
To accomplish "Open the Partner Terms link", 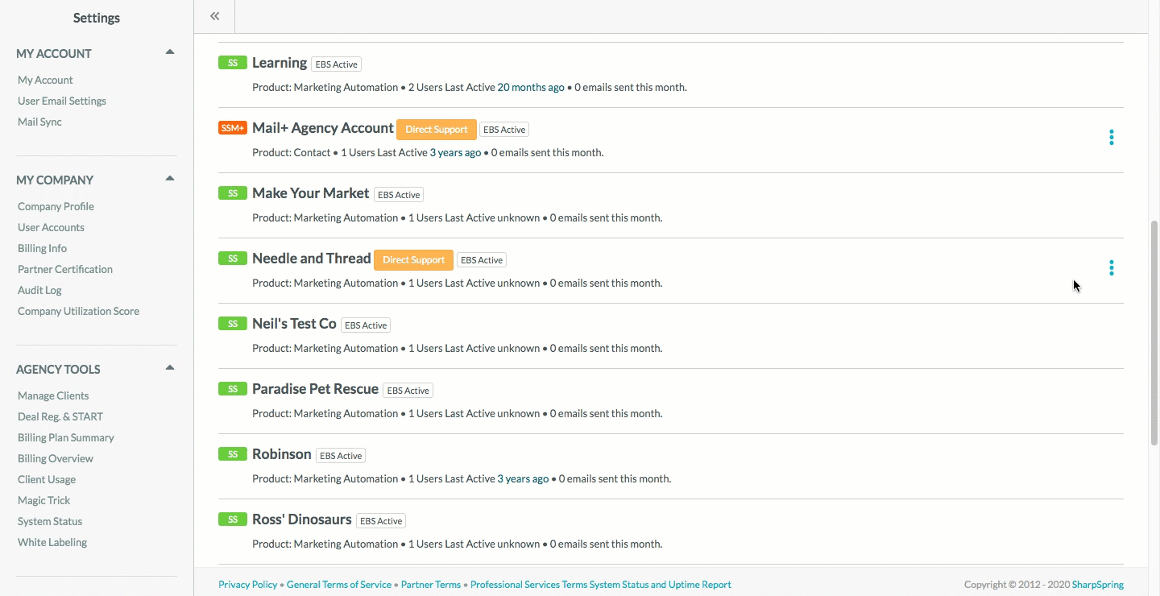I will [x=431, y=585].
